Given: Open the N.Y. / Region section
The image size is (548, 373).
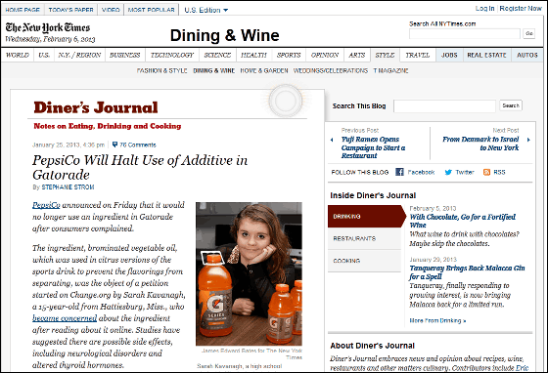Looking at the screenshot, I should [x=79, y=55].
